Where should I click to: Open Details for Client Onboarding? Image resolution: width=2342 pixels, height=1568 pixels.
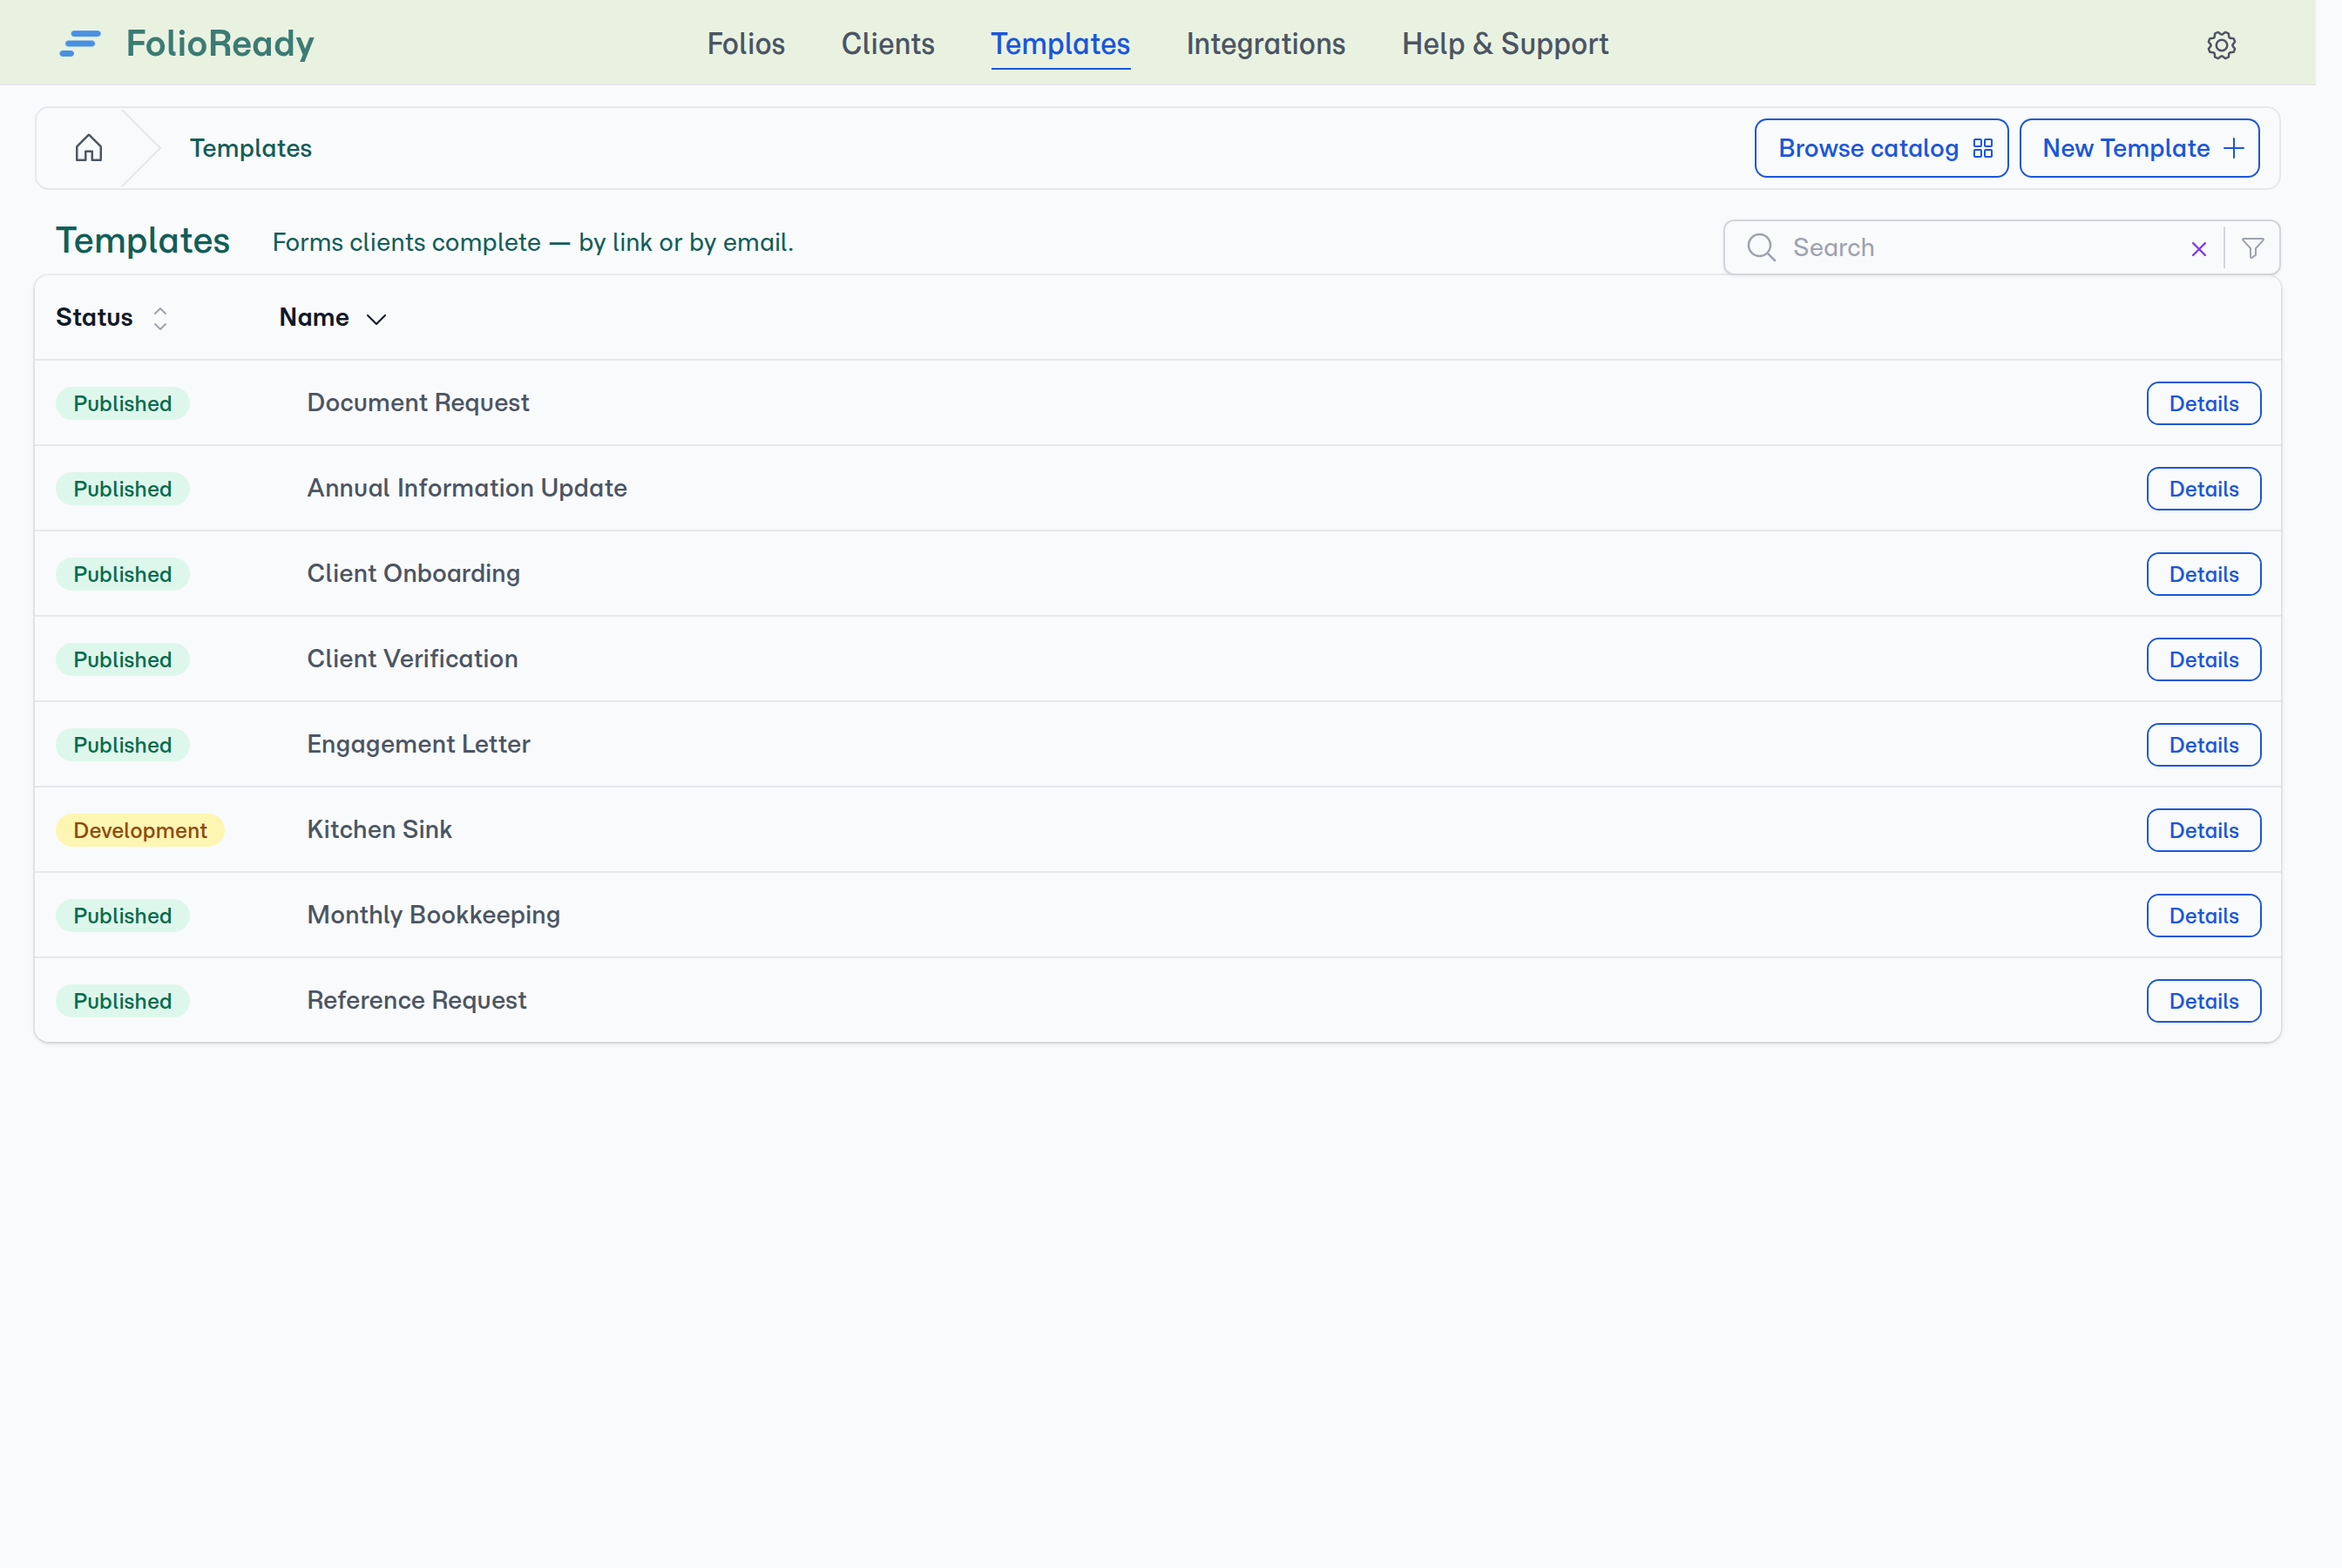click(x=2203, y=574)
